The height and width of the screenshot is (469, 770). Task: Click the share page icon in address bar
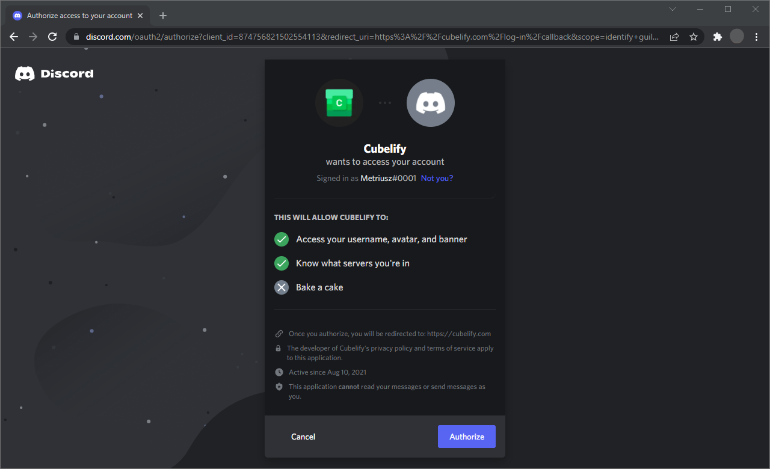[x=674, y=37]
